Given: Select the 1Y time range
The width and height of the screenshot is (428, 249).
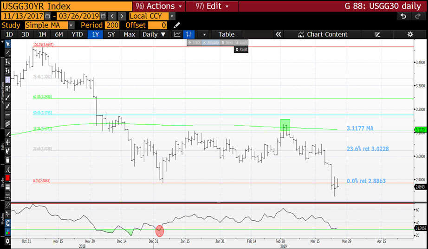Looking at the screenshot, I should tap(96, 34).
